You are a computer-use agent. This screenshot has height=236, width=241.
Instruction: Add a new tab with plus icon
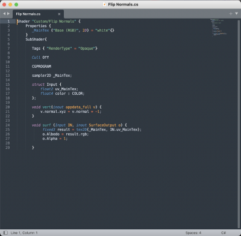pos(231,14)
